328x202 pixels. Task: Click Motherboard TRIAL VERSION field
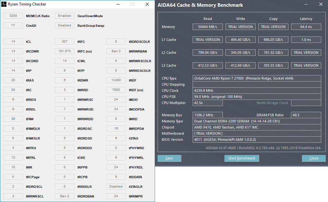257,133
